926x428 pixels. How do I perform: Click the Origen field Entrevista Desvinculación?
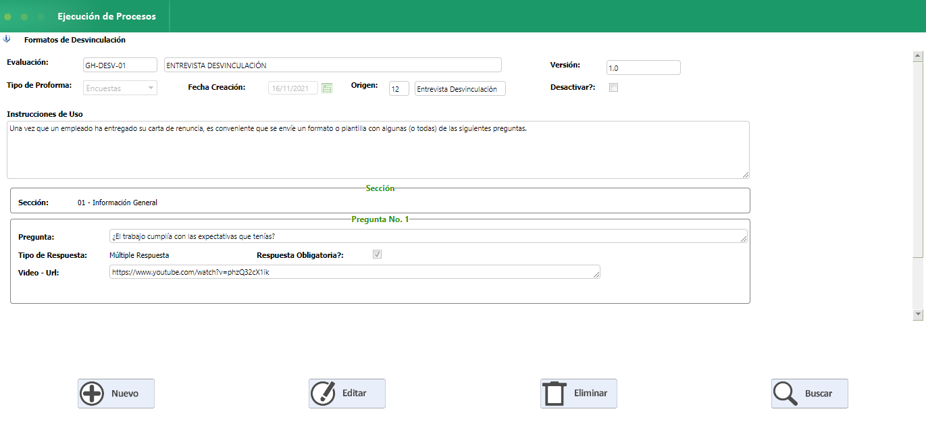[x=460, y=88]
